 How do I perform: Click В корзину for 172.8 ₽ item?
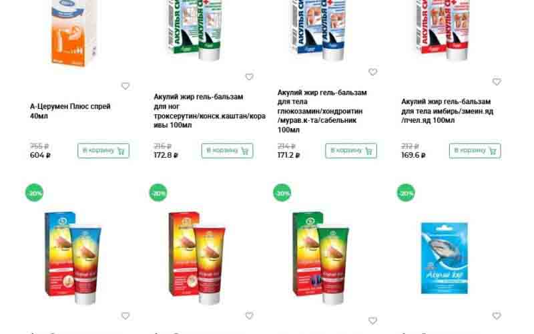227,151
